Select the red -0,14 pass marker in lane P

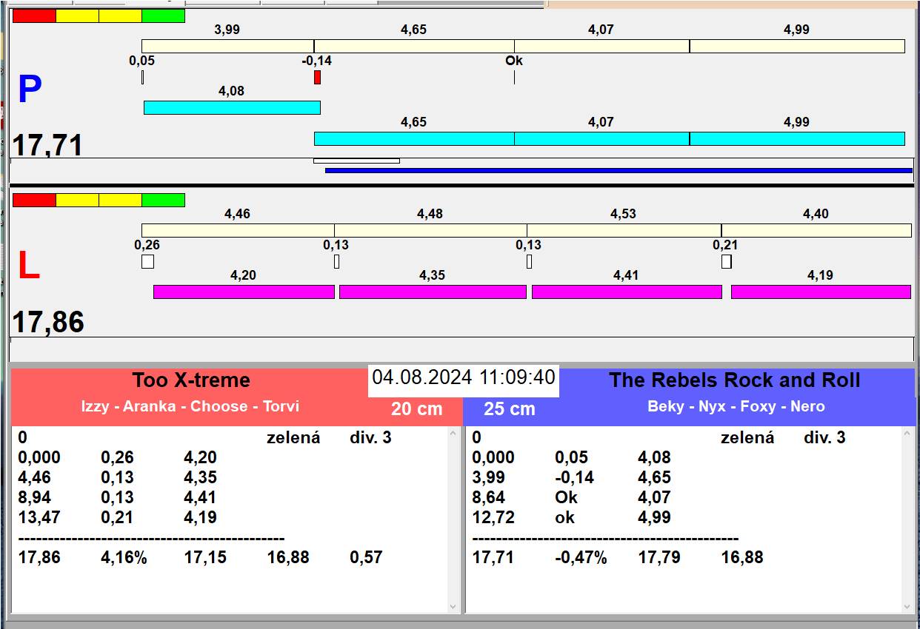pyautogui.click(x=317, y=77)
